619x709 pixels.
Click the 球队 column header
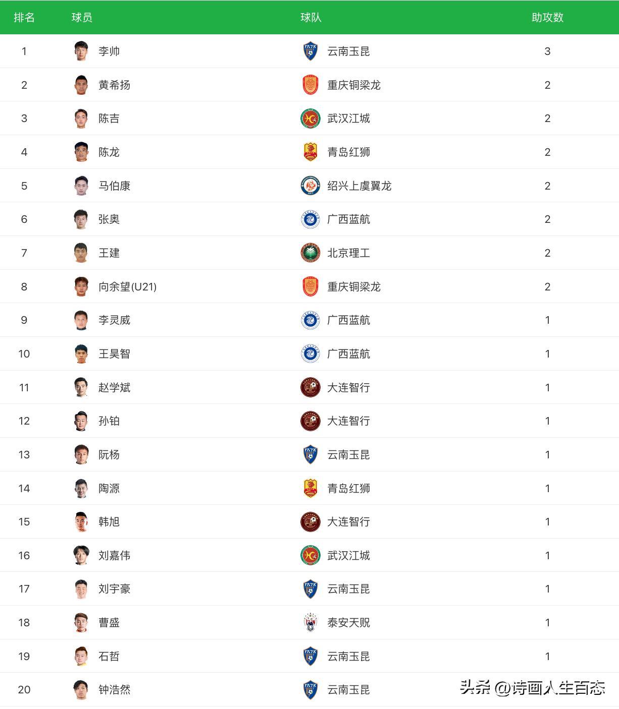click(x=311, y=17)
